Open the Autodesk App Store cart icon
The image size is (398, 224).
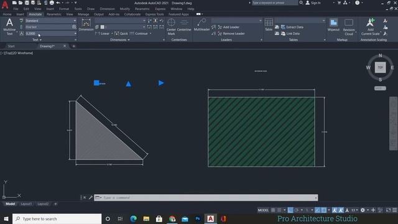pyautogui.click(x=339, y=2)
